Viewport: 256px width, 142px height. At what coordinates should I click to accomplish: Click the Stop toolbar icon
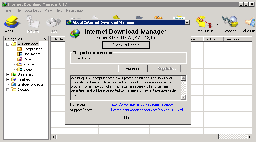point(54,22)
